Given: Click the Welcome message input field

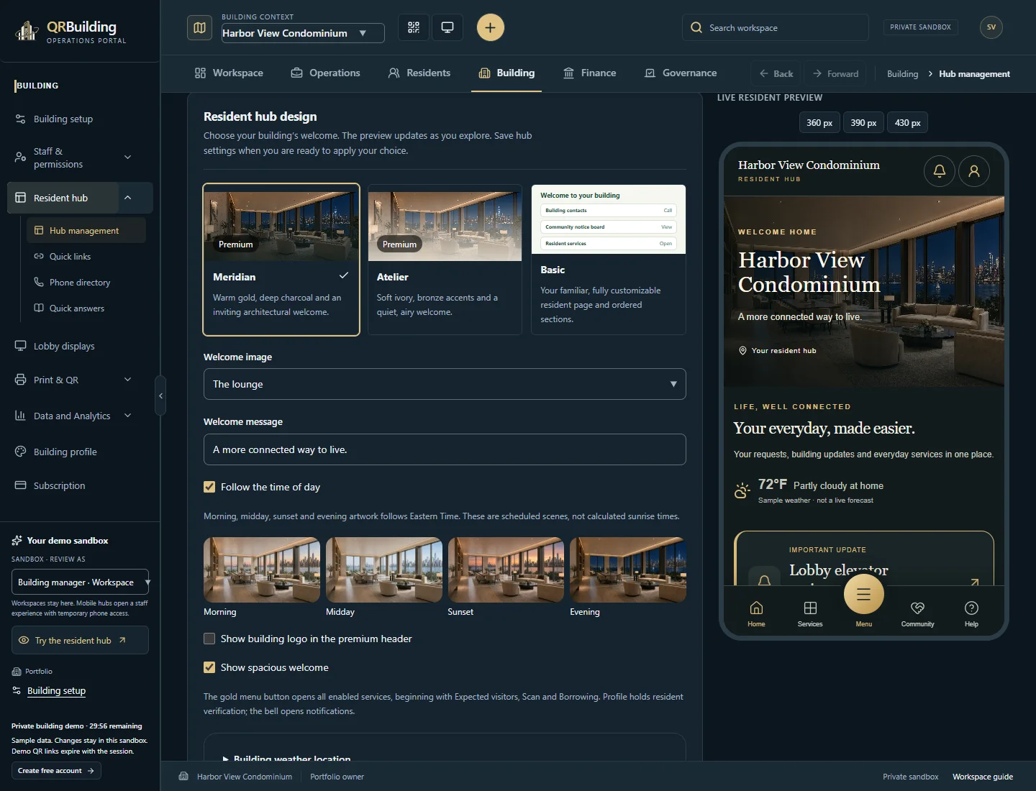Looking at the screenshot, I should tap(445, 449).
